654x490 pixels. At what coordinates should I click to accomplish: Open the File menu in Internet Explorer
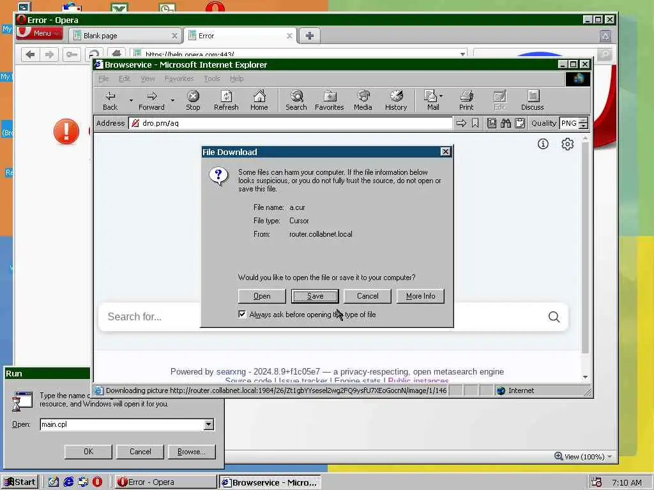click(103, 78)
